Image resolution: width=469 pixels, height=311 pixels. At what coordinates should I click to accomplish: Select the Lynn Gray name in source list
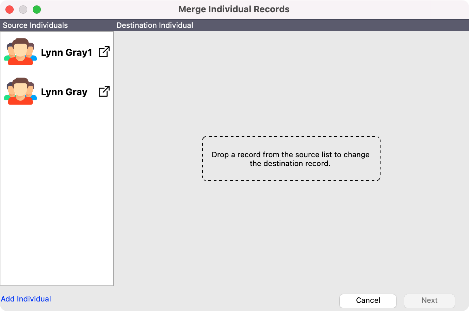[64, 92]
